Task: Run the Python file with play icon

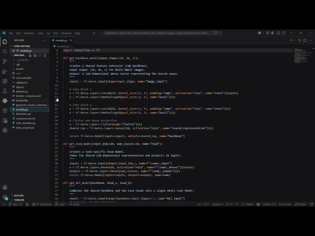Action: click(x=291, y=40)
